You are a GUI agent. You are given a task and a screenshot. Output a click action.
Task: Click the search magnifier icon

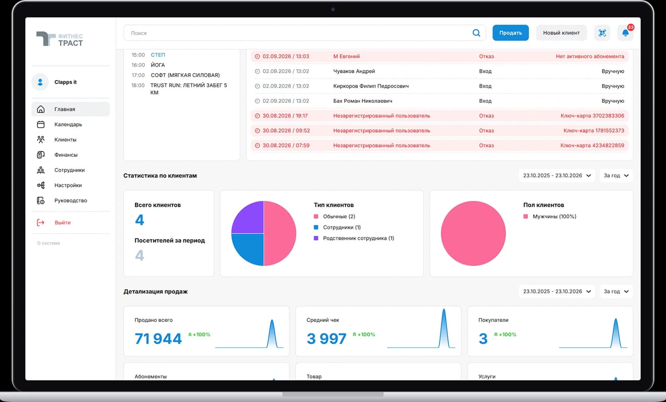pyautogui.click(x=476, y=33)
